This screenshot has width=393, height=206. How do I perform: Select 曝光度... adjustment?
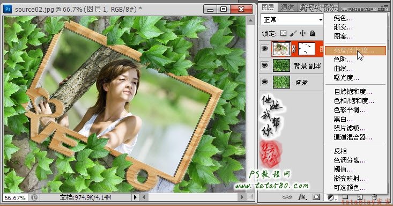point(346,78)
